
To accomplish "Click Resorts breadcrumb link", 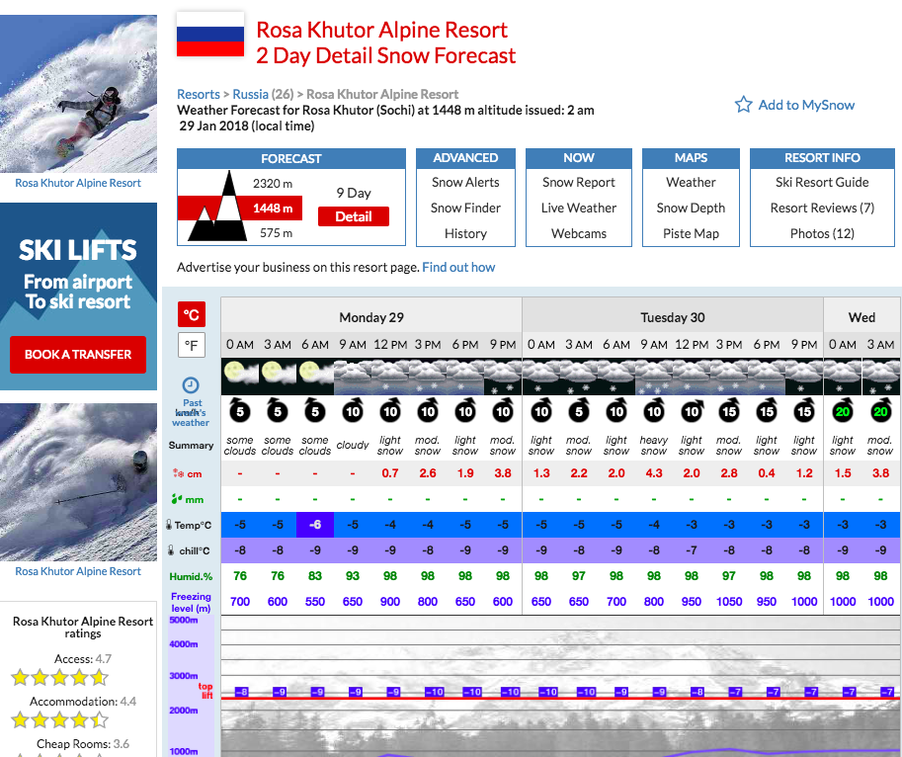I will 199,94.
